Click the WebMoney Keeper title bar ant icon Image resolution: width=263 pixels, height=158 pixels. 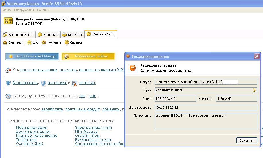pyautogui.click(x=3, y=3)
